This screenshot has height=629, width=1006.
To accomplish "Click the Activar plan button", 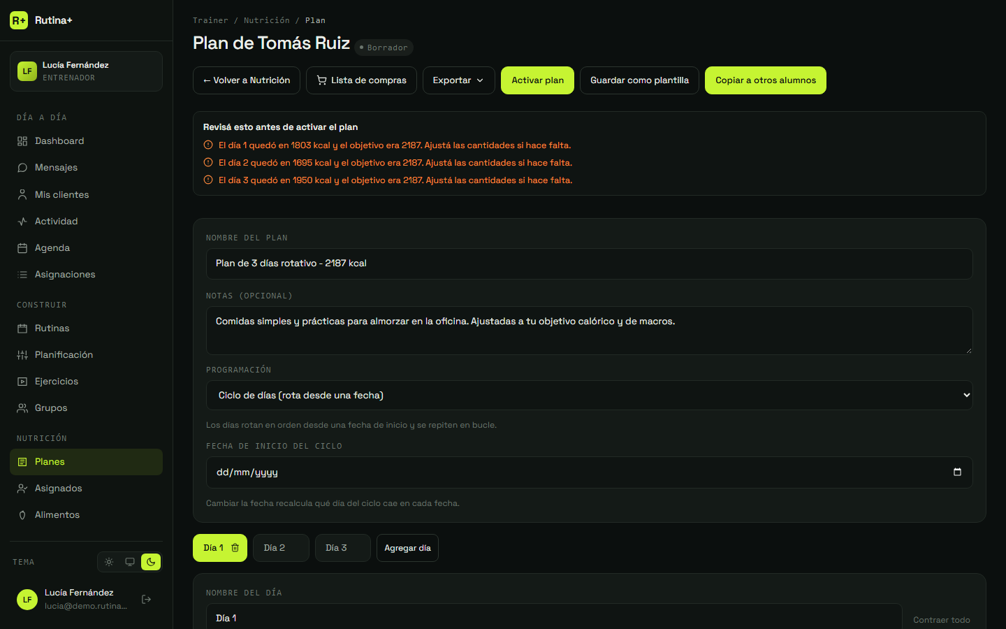I will [537, 80].
